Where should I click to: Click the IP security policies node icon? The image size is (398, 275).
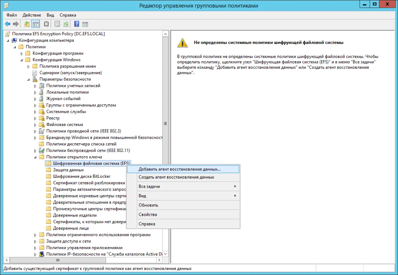42,254
